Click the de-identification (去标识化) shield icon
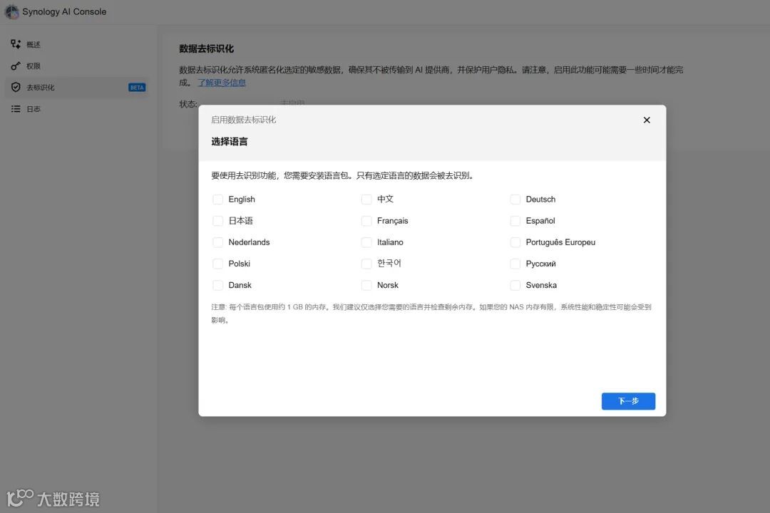The height and width of the screenshot is (513, 770). (x=16, y=88)
